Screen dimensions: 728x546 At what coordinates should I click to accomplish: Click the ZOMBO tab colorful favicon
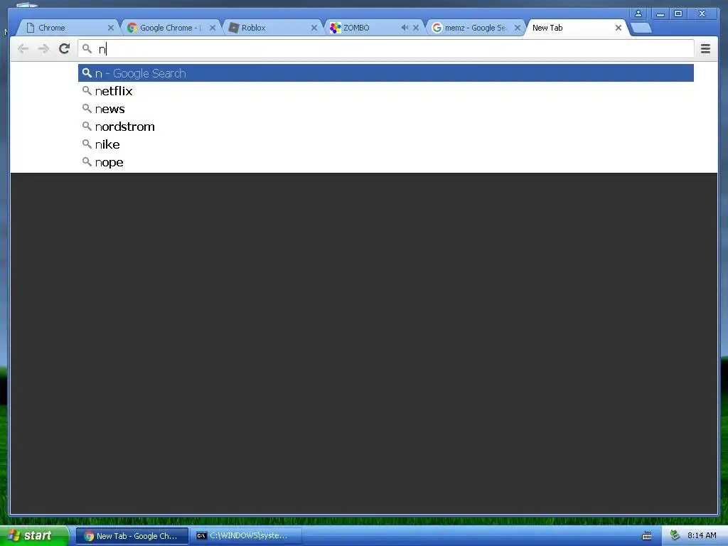336,28
